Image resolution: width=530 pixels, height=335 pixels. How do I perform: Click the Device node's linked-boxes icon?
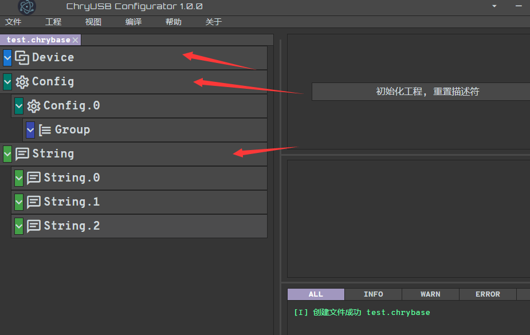(22, 58)
